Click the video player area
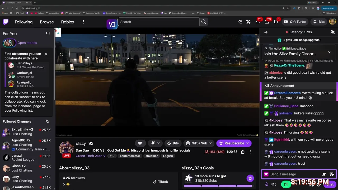Image resolution: width=338 pixels, height=190 pixels. point(157,82)
